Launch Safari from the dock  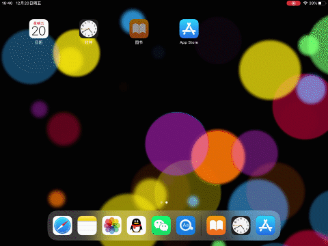pos(62,225)
